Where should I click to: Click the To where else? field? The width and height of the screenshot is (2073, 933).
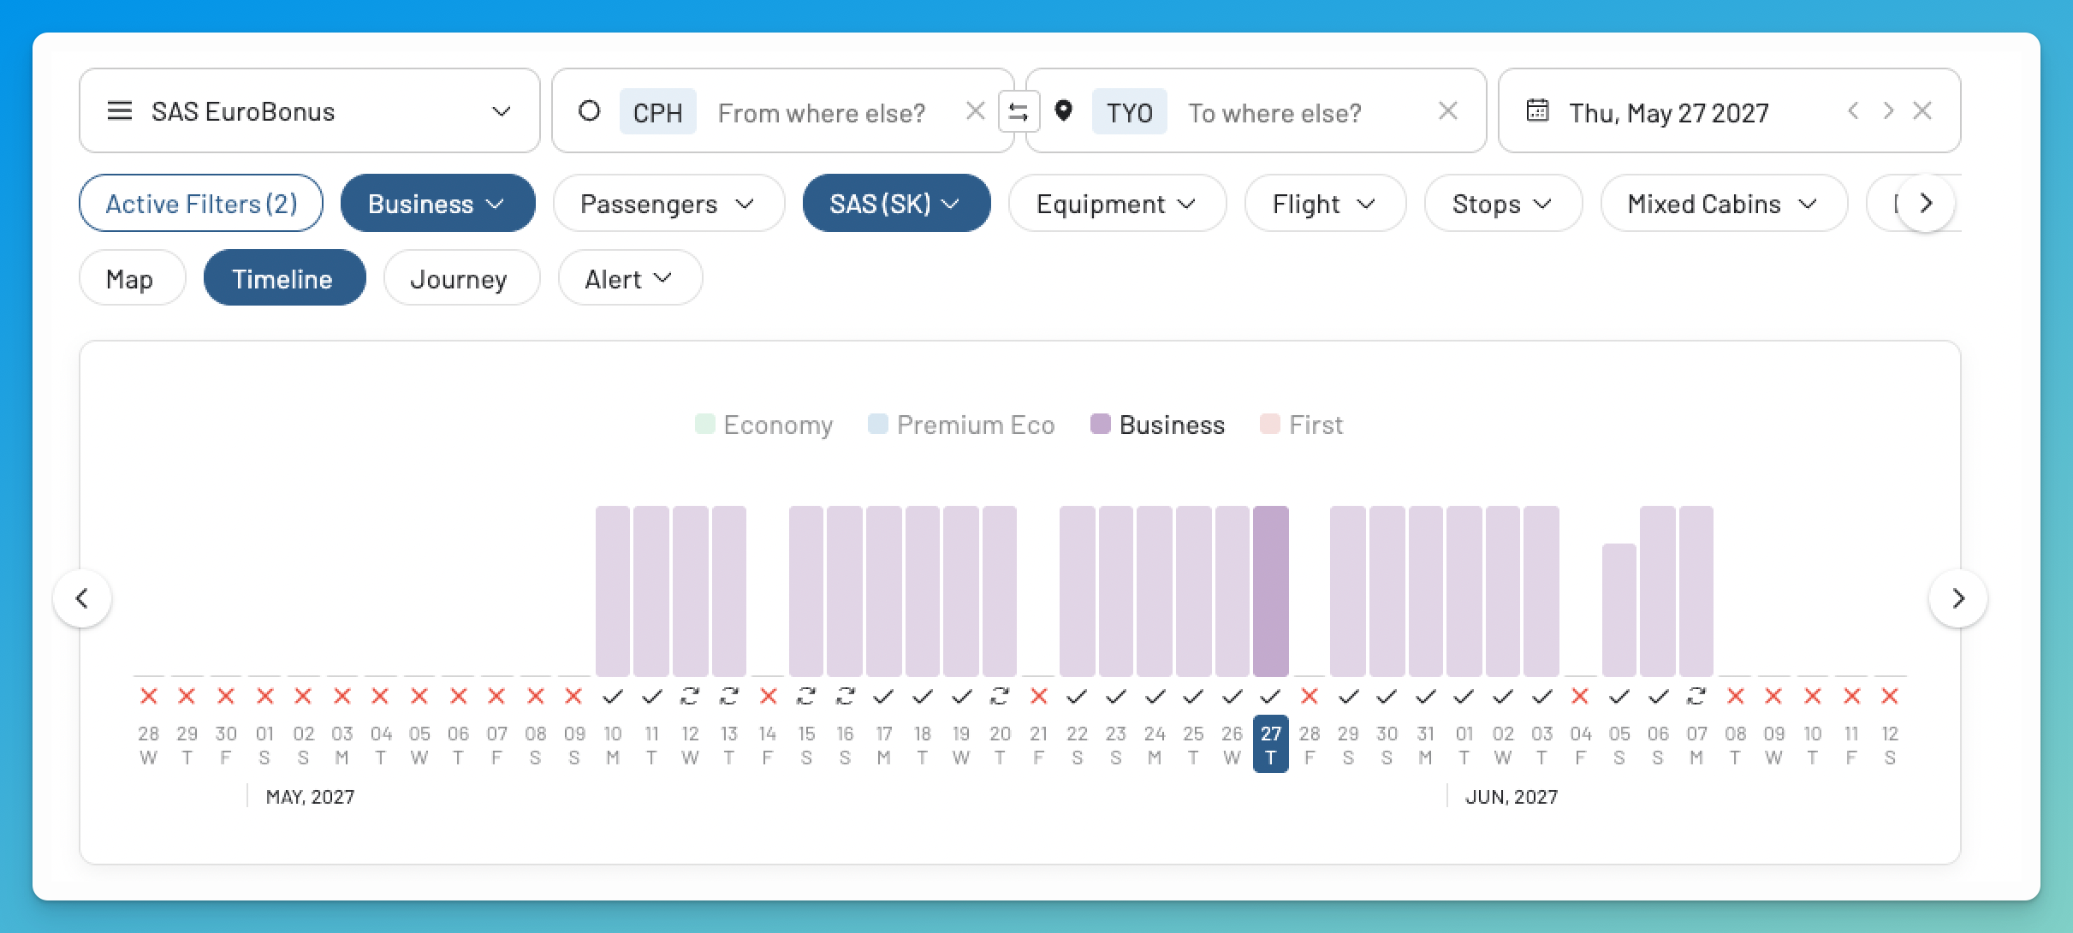[x=1275, y=113]
